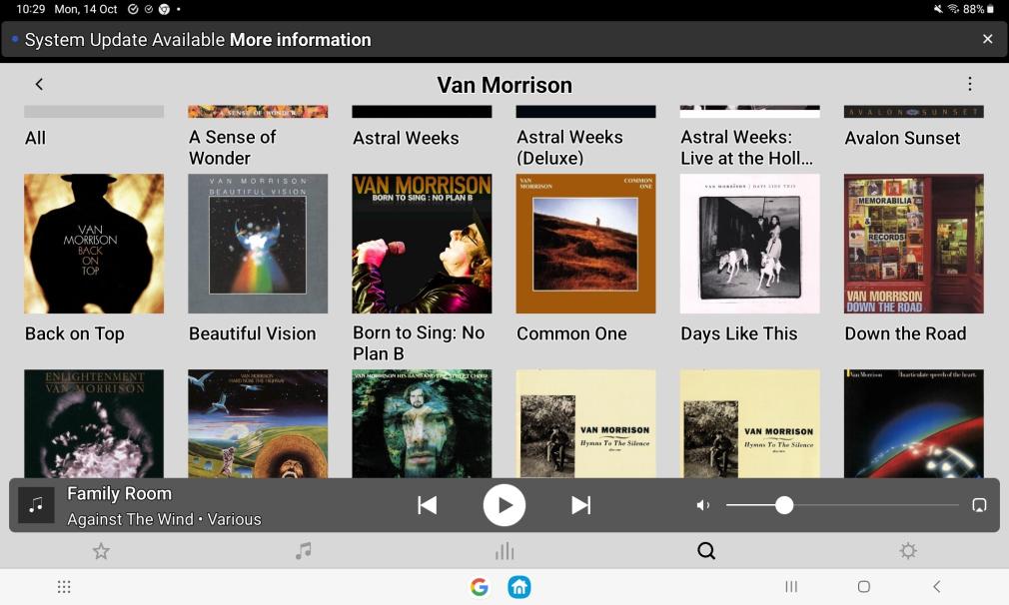Open the More information update link
The image size is (1009, 605).
300,40
